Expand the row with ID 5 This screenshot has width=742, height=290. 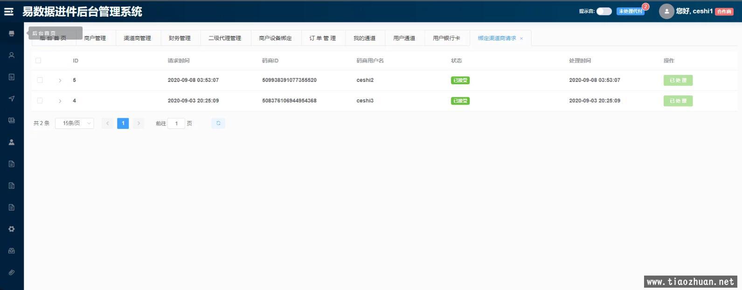[x=60, y=81]
